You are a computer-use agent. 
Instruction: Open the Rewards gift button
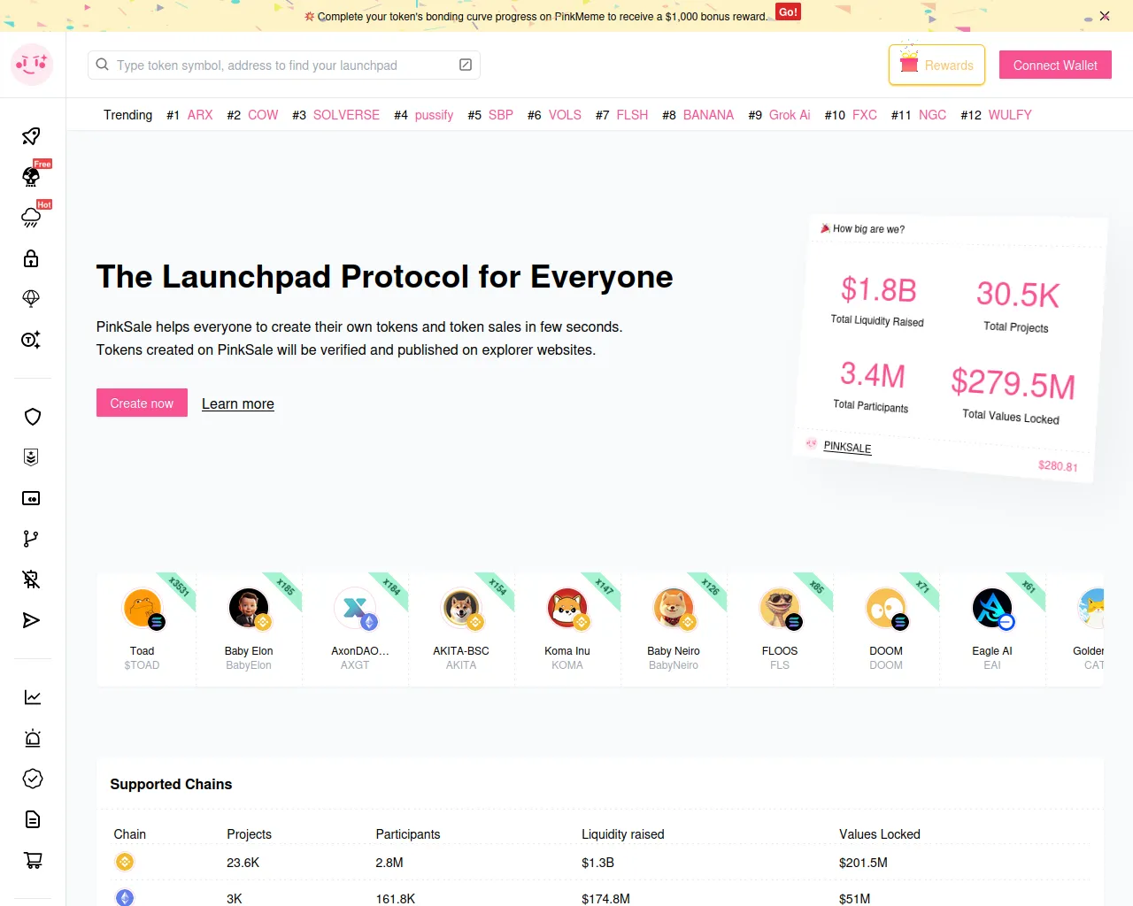pos(936,65)
